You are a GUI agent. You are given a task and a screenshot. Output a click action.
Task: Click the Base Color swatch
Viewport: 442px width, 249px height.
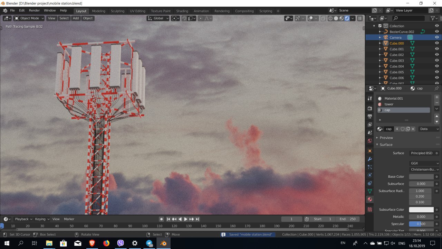pyautogui.click(x=421, y=177)
